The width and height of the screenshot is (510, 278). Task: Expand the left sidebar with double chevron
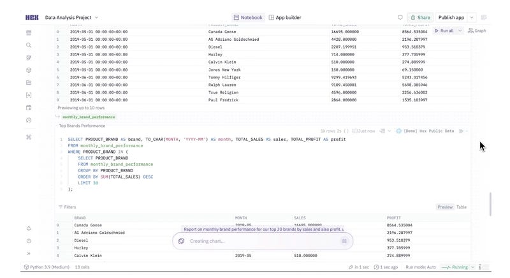coord(29,253)
